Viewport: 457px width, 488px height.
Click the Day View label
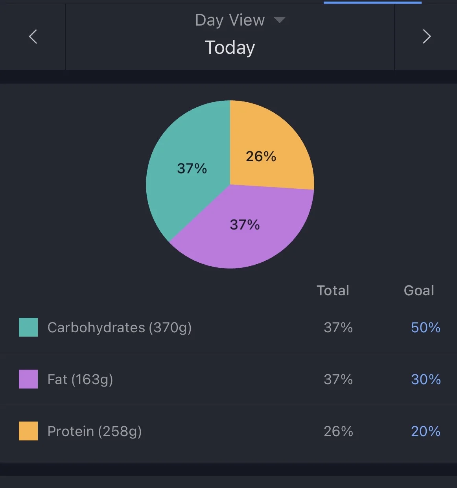pos(230,20)
